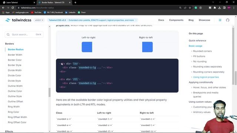Open the LinkedIn bookmark

pos(70,12)
